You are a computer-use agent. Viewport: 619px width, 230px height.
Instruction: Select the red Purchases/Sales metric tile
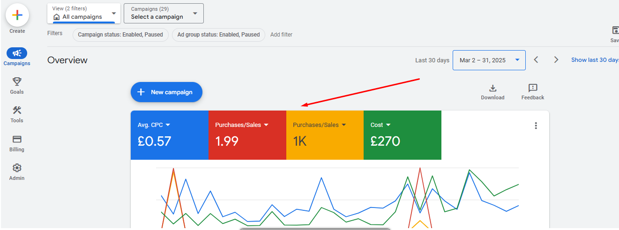[x=247, y=135]
